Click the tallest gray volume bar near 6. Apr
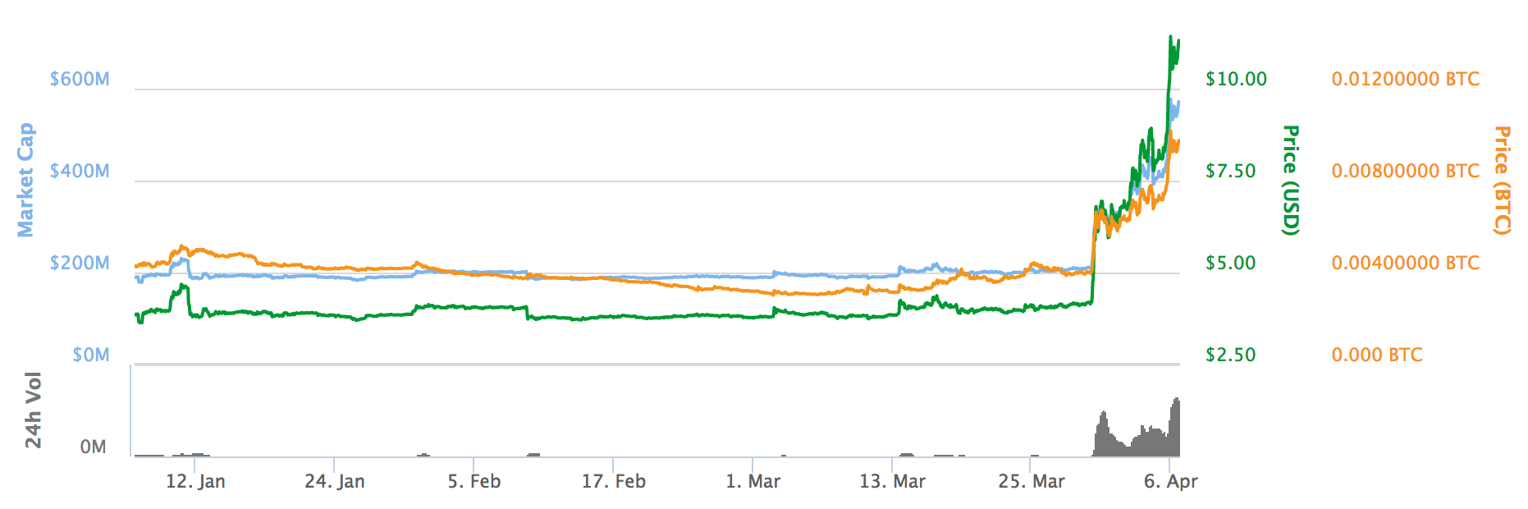 click(1177, 427)
